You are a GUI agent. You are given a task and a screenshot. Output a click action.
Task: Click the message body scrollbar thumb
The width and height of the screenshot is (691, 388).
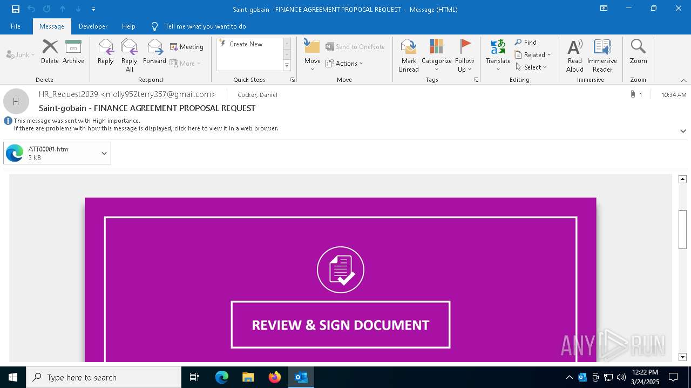click(x=682, y=229)
